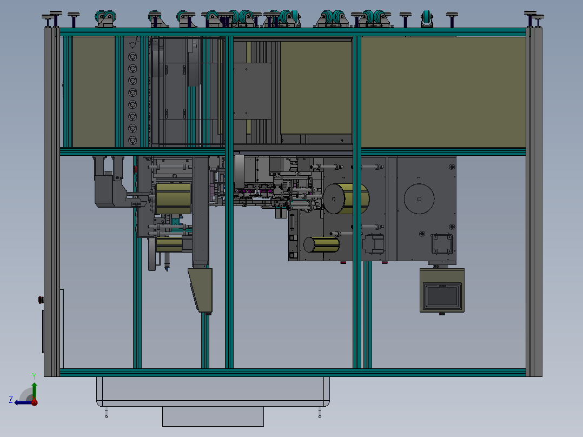Screen dimensions: 583x437
Task: Click the blue Z axis arrow of the triad
Action: click(22, 402)
